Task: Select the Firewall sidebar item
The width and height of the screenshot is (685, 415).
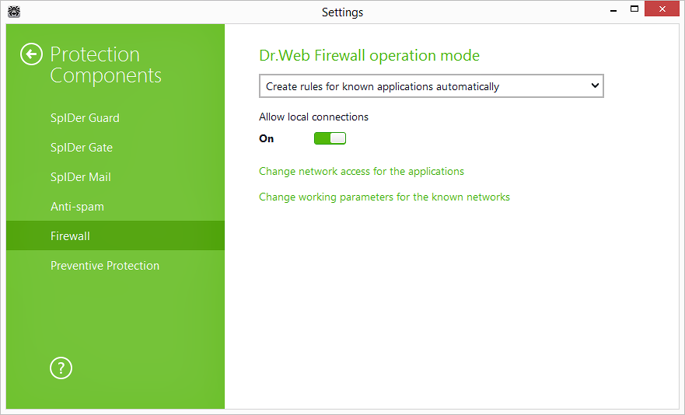Action: pyautogui.click(x=70, y=236)
